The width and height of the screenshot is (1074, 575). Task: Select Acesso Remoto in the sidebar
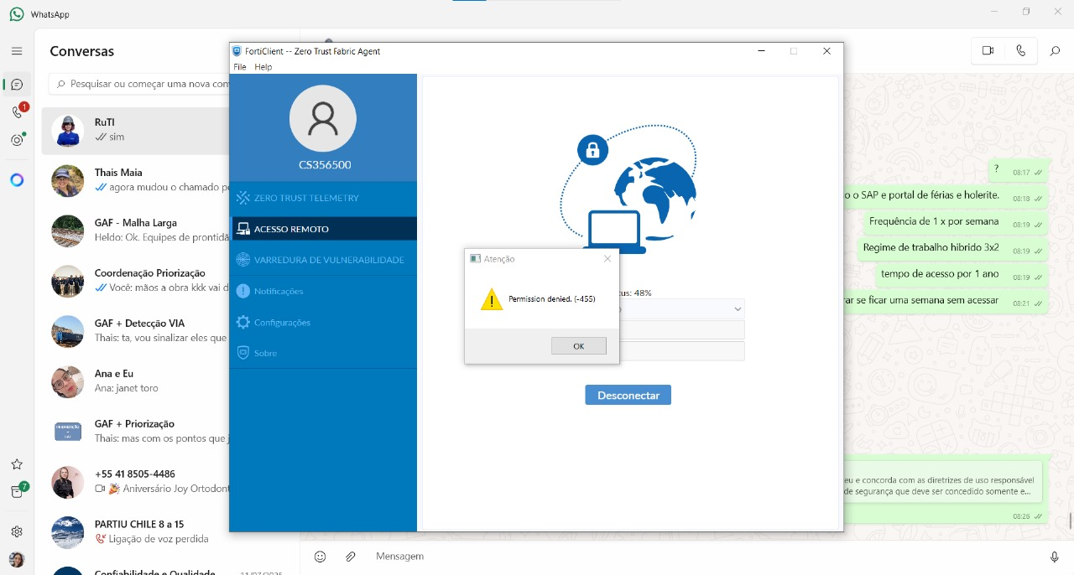click(323, 229)
